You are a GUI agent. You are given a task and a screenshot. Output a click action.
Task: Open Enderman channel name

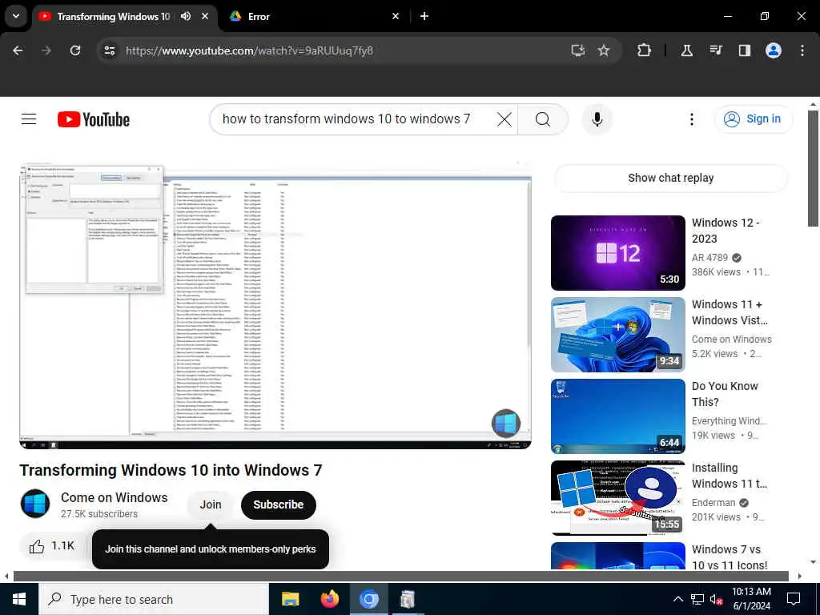(x=713, y=503)
